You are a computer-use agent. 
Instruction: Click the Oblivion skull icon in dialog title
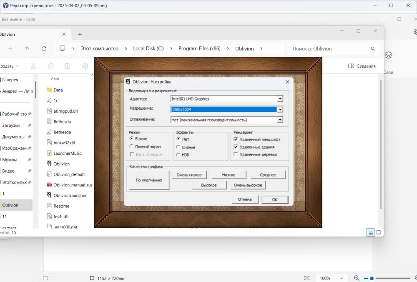(x=128, y=82)
